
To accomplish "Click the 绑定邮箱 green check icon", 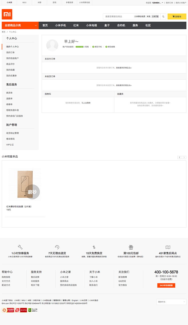I will tap(106, 47).
